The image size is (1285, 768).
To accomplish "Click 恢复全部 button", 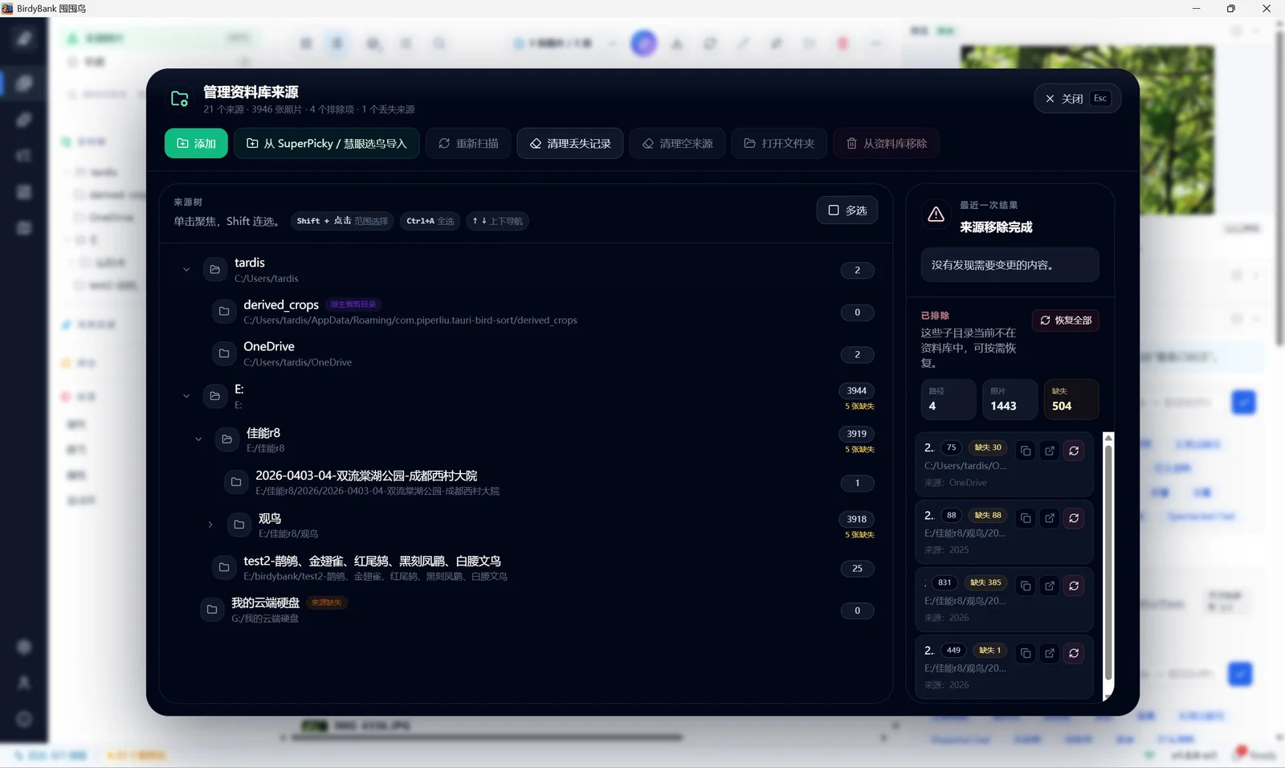I will [x=1066, y=320].
